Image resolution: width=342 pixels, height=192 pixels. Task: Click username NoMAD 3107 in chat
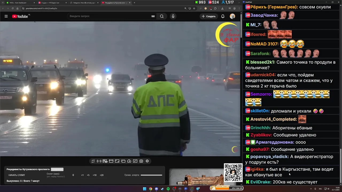click(x=265, y=44)
